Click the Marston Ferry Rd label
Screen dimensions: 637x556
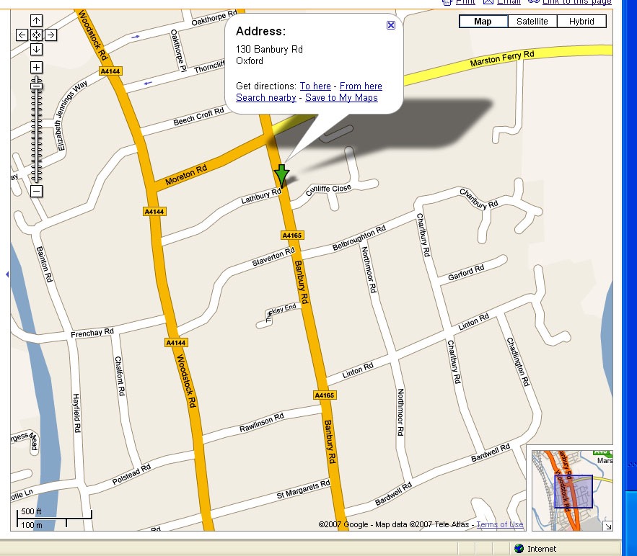pos(501,59)
